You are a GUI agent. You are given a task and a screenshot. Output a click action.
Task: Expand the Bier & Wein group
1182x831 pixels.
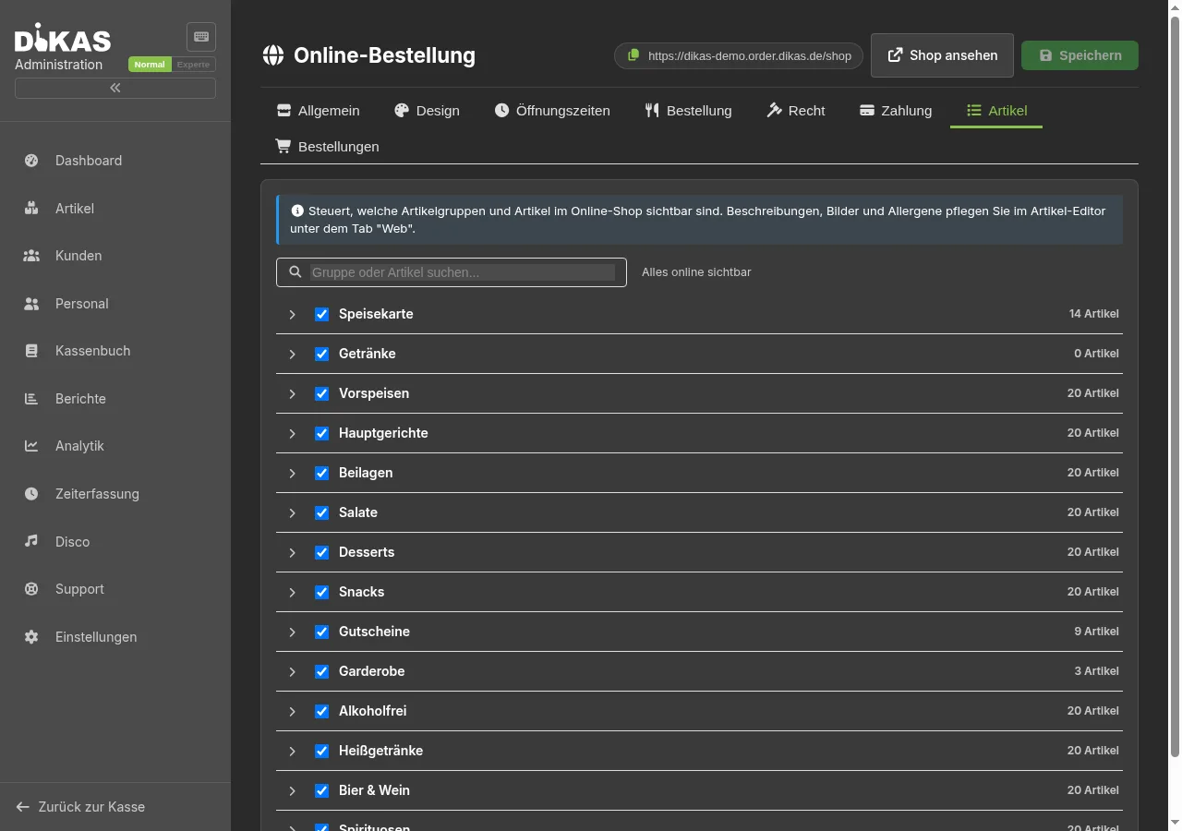[x=292, y=791]
